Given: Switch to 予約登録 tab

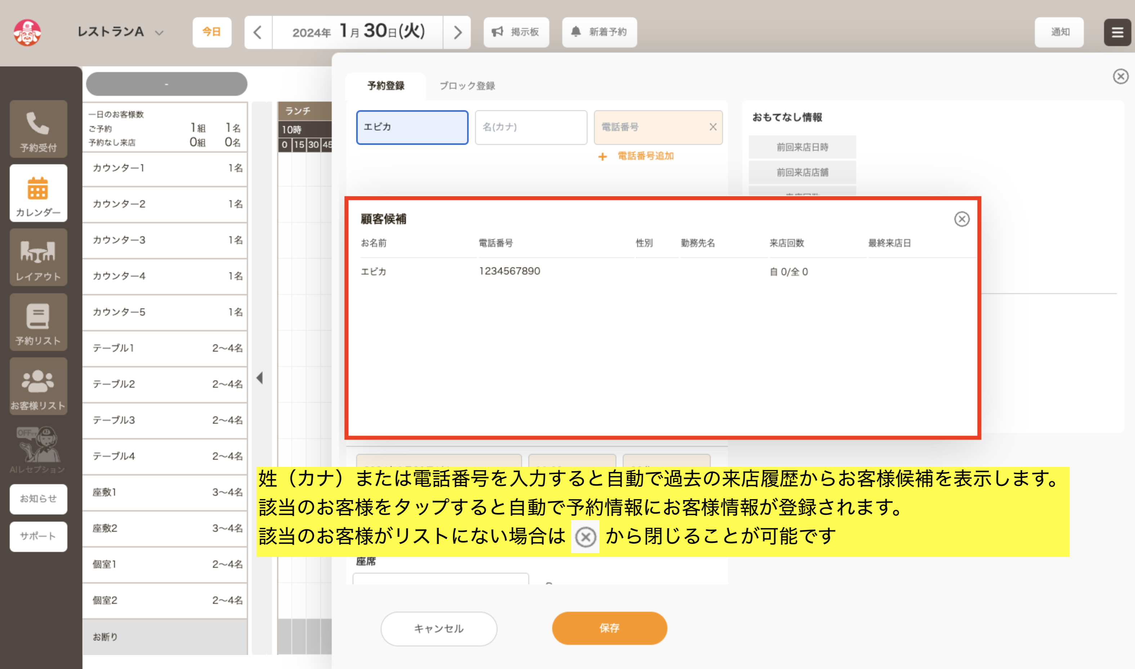Looking at the screenshot, I should point(386,86).
